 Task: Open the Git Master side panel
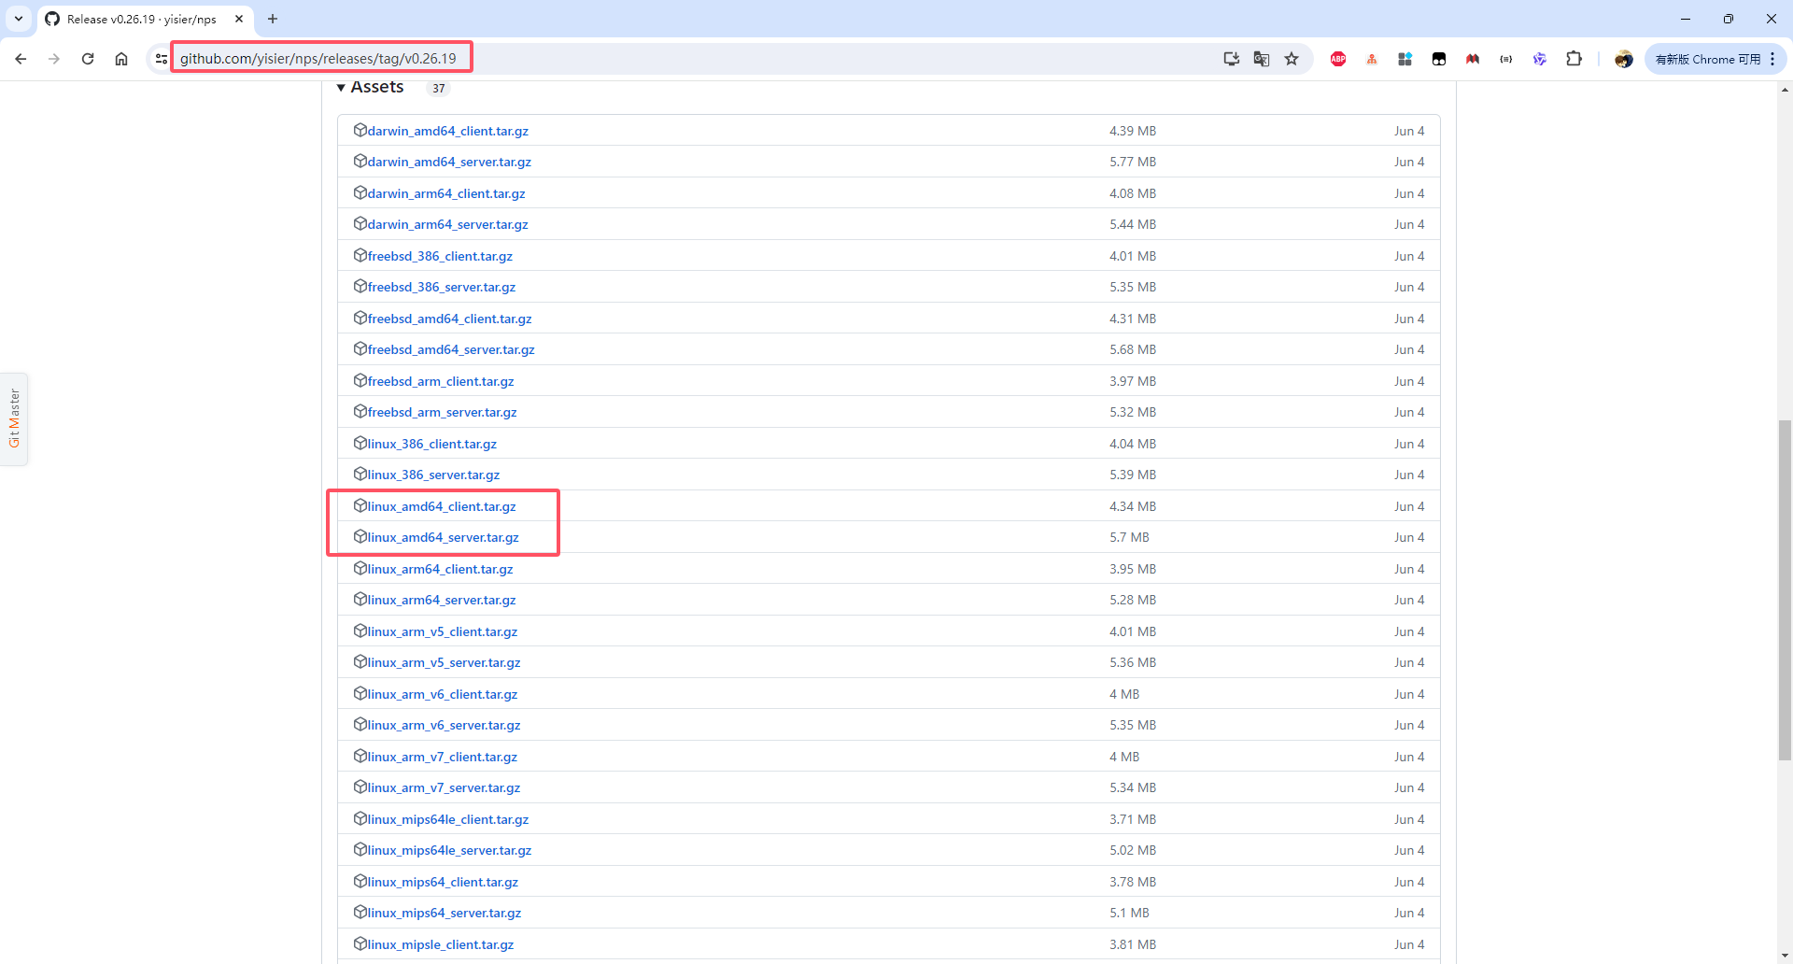coord(14,418)
